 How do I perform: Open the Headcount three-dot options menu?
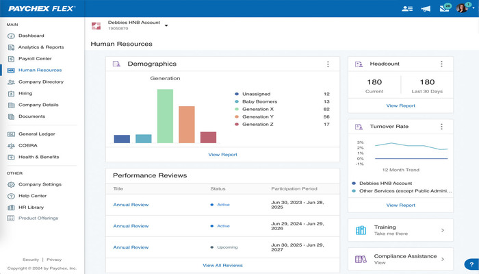441,64
